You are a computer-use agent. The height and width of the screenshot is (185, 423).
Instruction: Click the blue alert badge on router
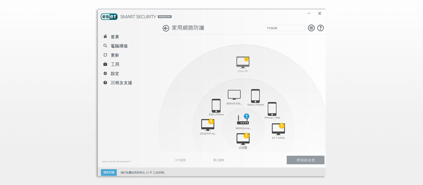click(247, 116)
